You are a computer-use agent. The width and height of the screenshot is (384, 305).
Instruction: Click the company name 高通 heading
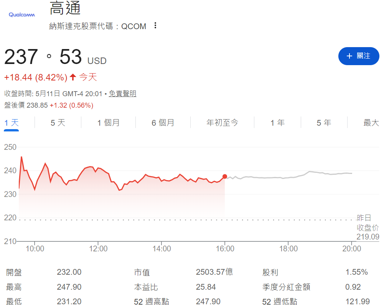[x=65, y=8]
